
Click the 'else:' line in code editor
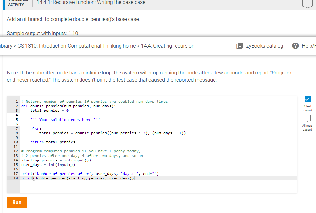tap(36, 129)
